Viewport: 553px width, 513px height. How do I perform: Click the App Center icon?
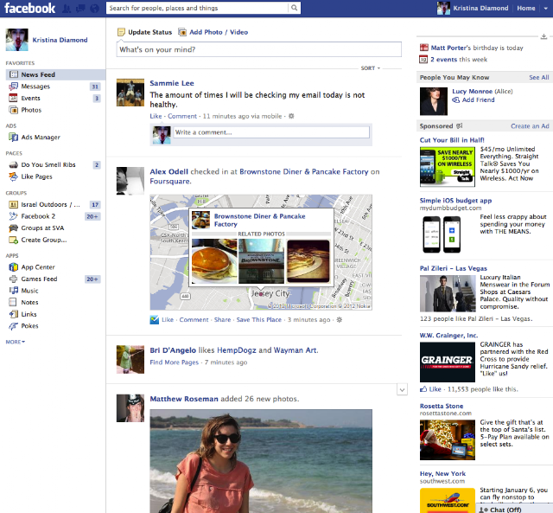14,267
